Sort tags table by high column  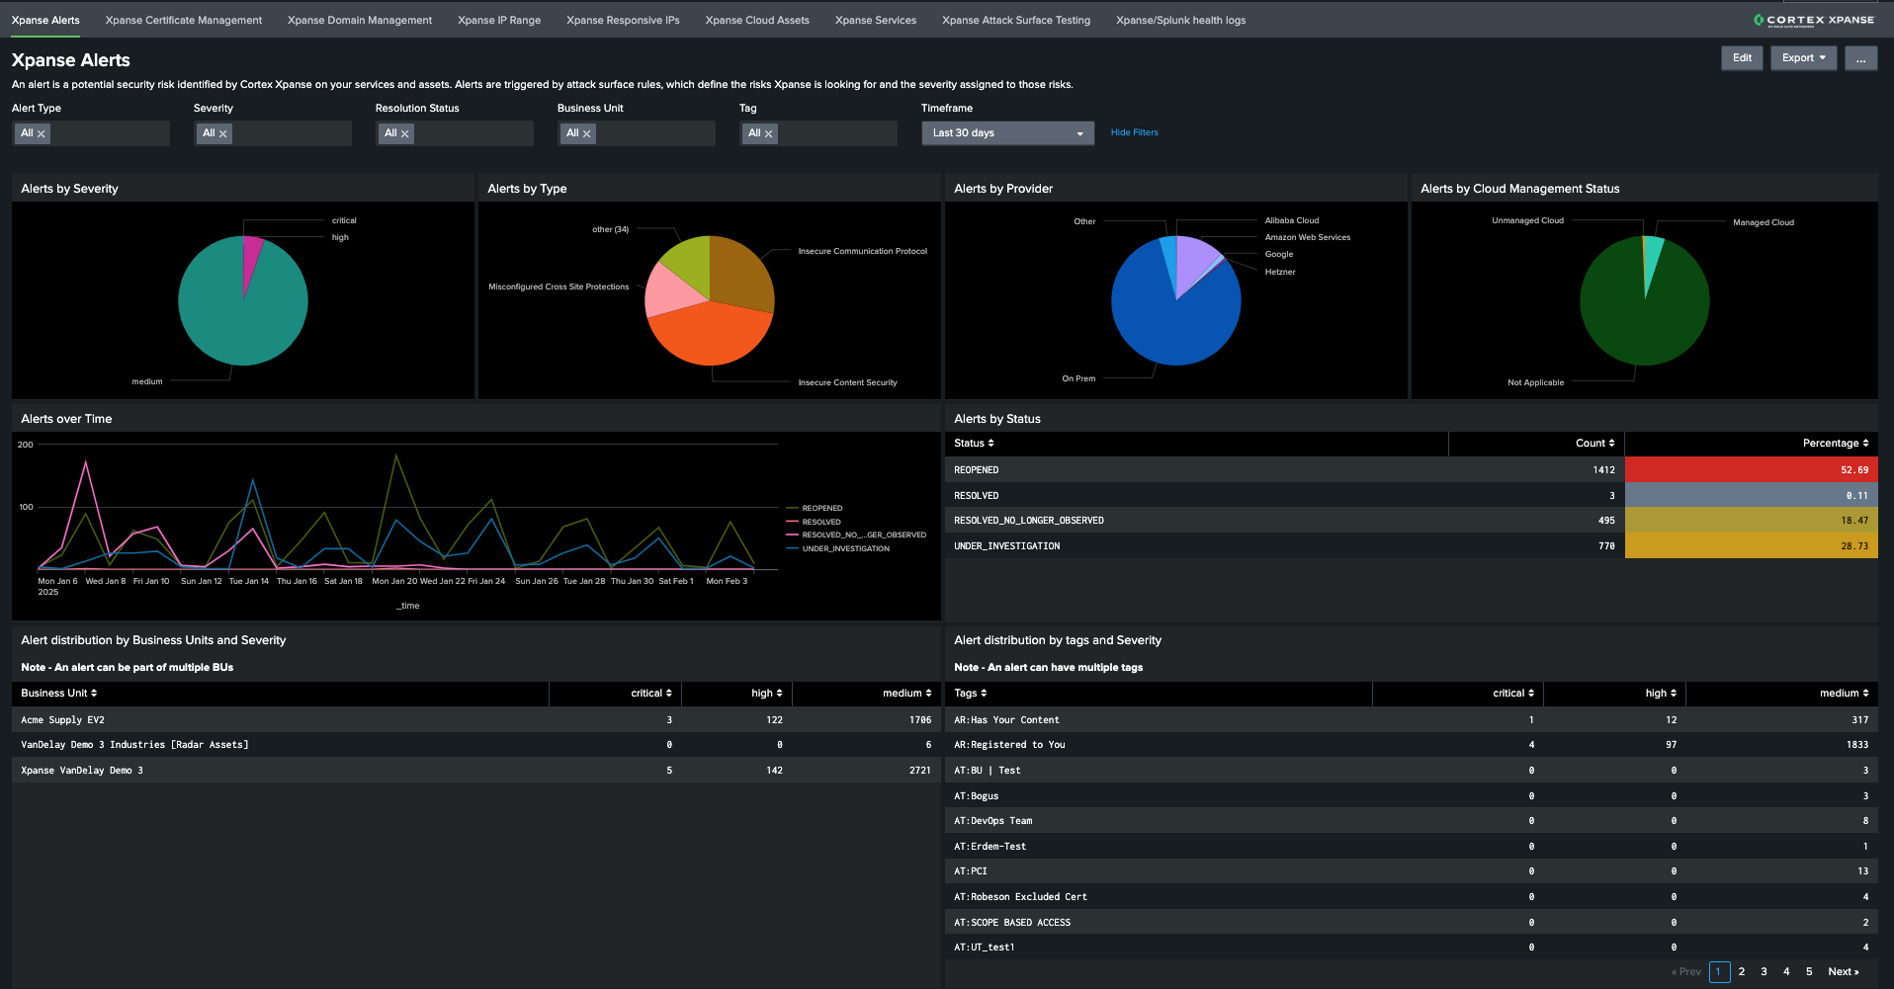coord(1661,694)
